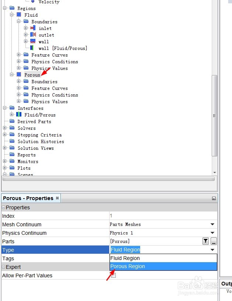The height and width of the screenshot is (301, 232).
Task: Click the Parts value [Porous]
Action: 120,241
